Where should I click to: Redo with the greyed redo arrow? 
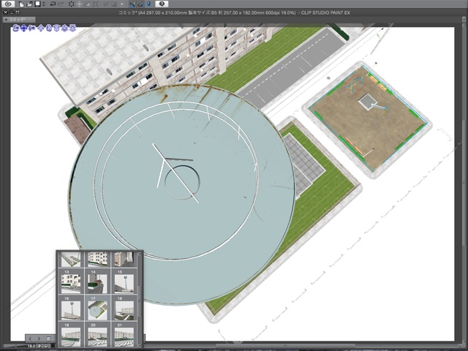61,4
